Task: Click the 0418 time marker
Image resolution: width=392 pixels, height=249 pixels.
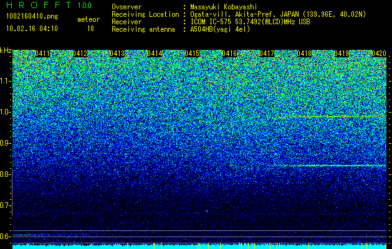Action: (304, 54)
